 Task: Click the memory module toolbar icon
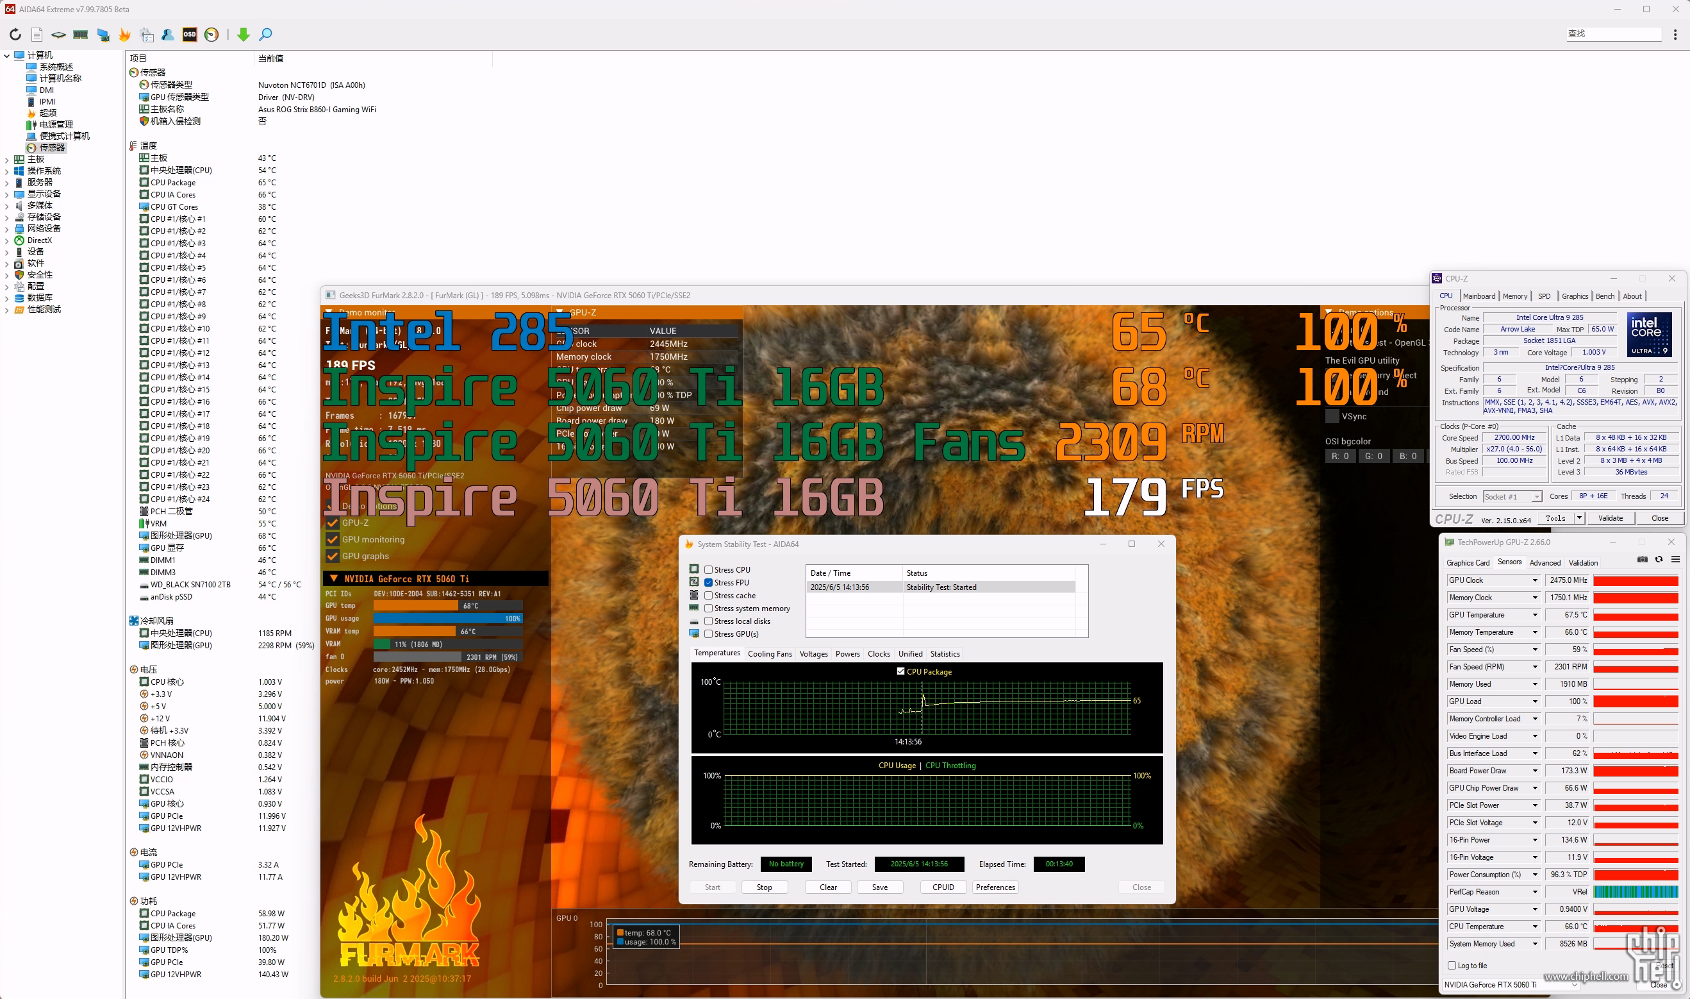[x=81, y=35]
